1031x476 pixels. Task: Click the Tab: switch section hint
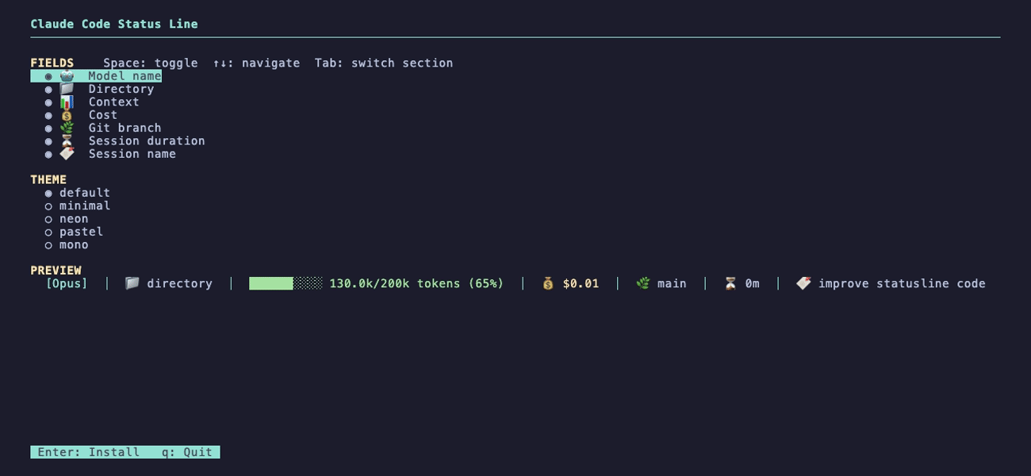(384, 63)
